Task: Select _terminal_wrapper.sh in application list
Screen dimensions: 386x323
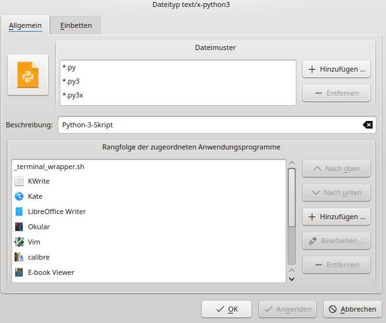Action: 49,167
